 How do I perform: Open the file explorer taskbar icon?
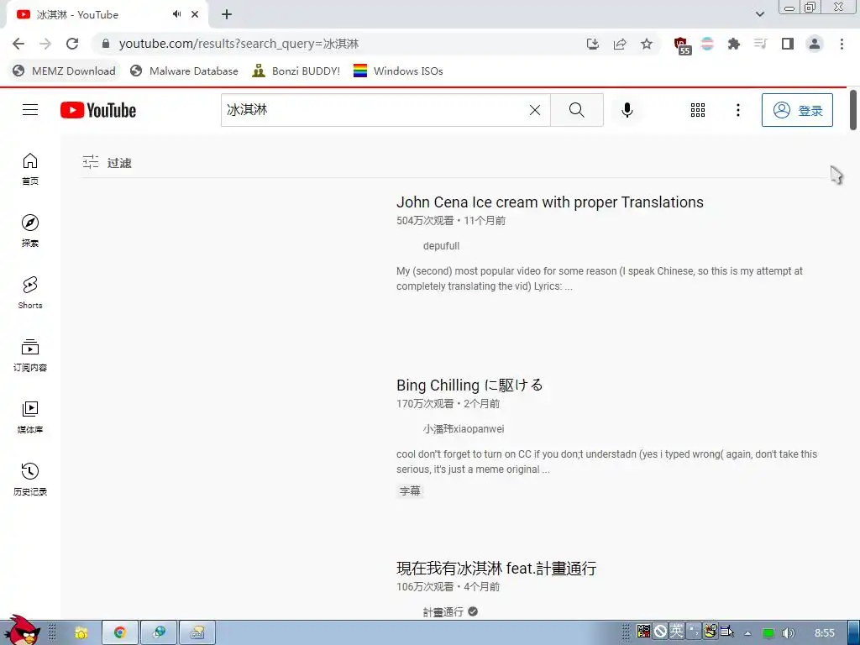point(81,632)
